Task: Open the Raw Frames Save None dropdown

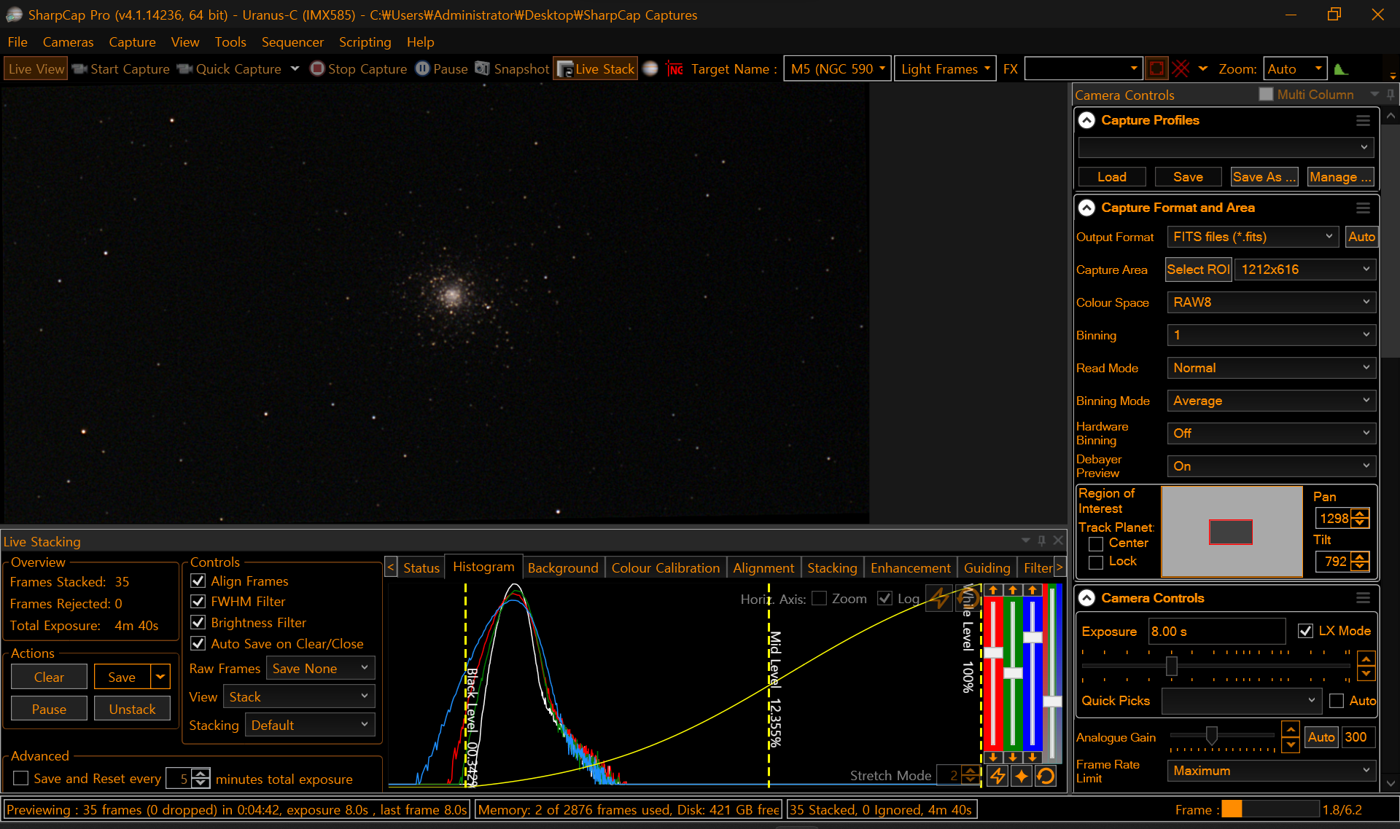Action: (320, 668)
